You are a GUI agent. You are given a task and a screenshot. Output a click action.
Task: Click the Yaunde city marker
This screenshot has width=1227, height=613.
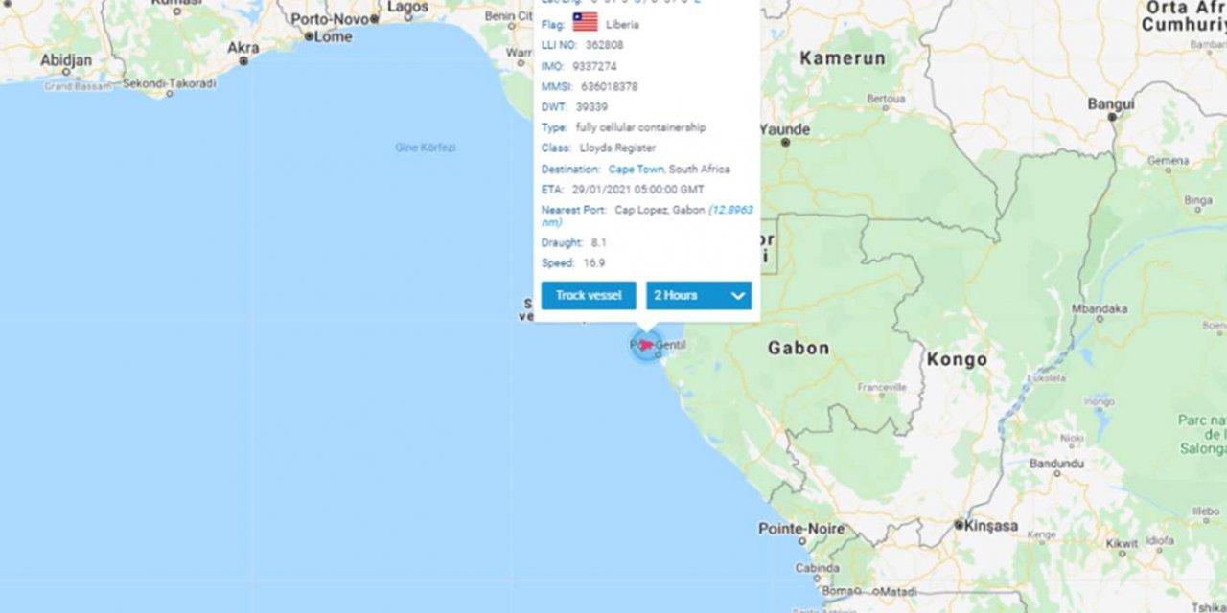click(x=785, y=142)
